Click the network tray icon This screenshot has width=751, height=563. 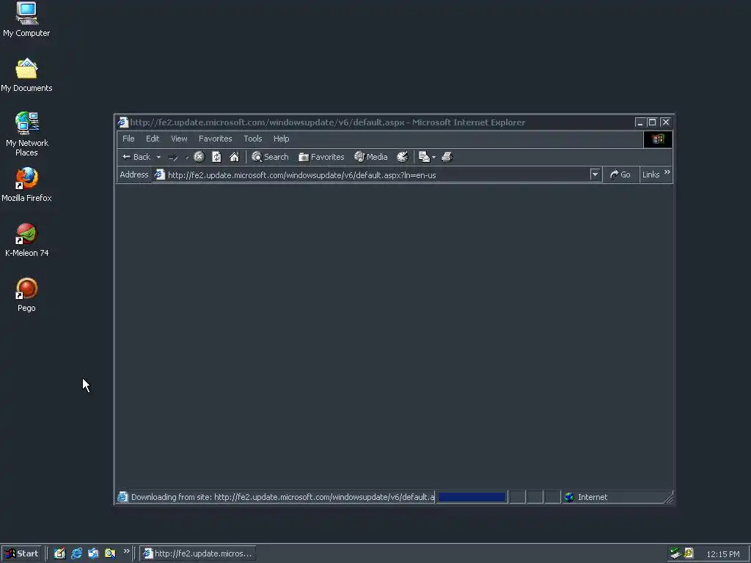[675, 553]
